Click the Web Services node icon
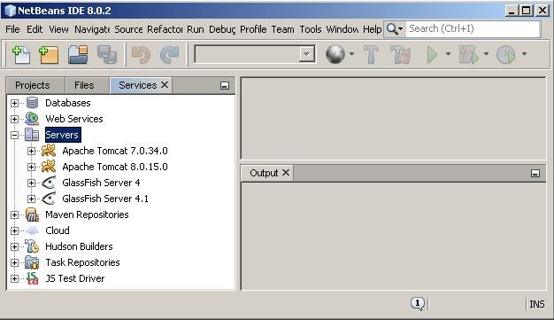This screenshot has height=320, width=554. point(32,119)
